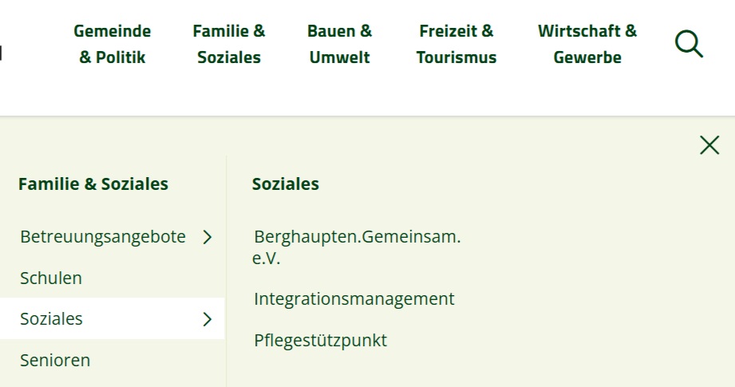This screenshot has width=735, height=387.
Task: Click the Familie & Soziales sidebar heading
Action: coord(93,184)
